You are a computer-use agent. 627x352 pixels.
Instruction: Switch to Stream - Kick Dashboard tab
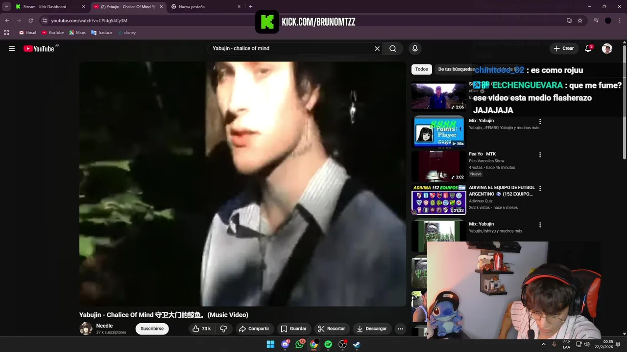pos(50,7)
